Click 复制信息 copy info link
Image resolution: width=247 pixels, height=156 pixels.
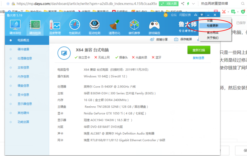click(199, 58)
